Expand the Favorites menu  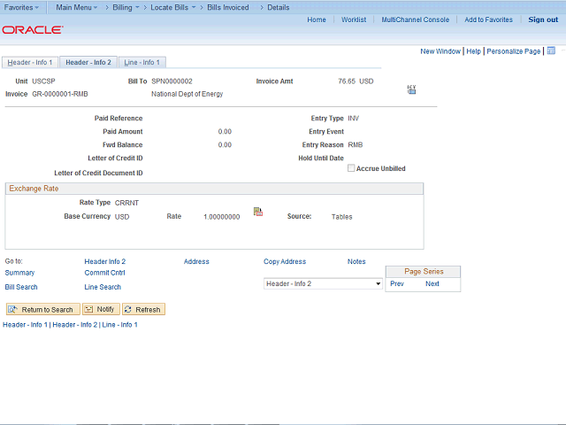(21, 7)
